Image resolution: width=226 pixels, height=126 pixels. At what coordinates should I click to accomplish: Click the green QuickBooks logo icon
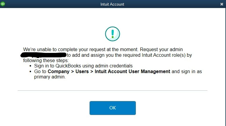3,4
